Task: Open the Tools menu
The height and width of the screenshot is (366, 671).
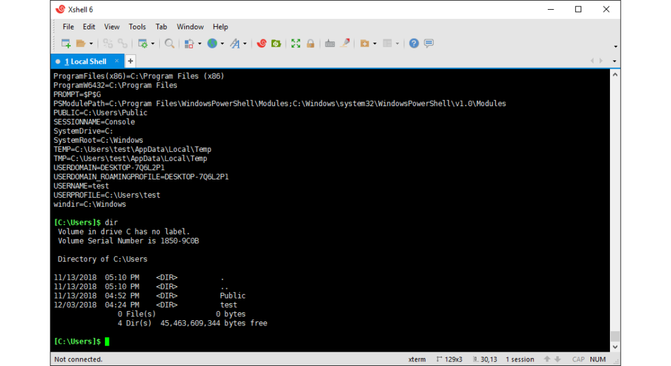Action: [x=137, y=27]
